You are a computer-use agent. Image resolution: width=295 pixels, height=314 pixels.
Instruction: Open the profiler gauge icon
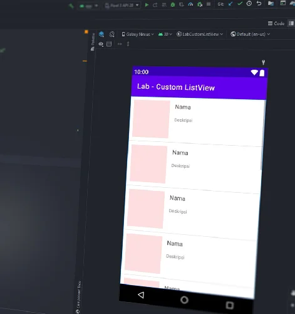tap(190, 4)
